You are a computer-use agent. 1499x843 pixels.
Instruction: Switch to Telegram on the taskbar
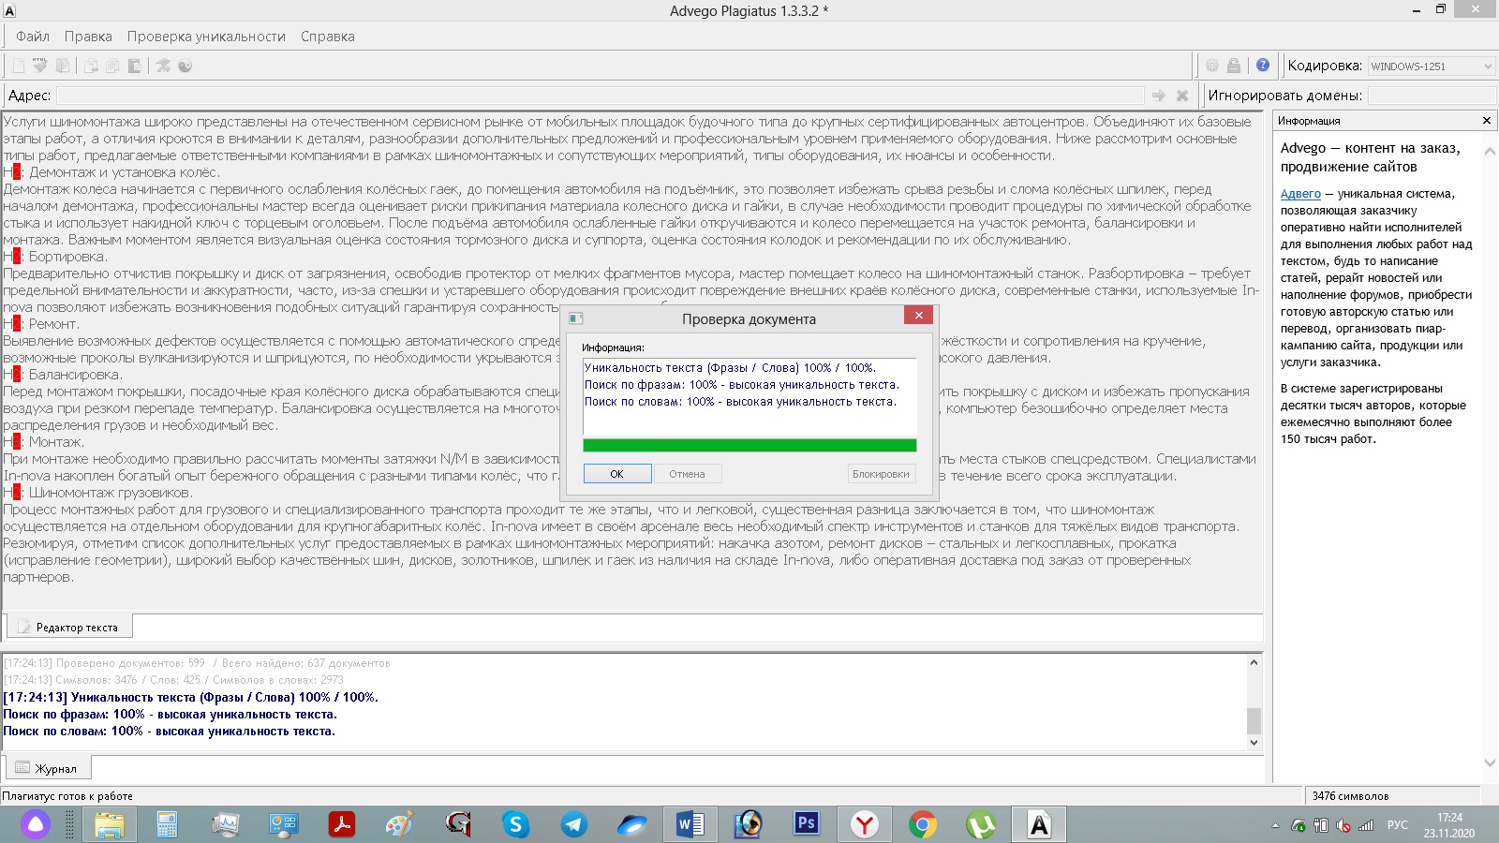(573, 824)
